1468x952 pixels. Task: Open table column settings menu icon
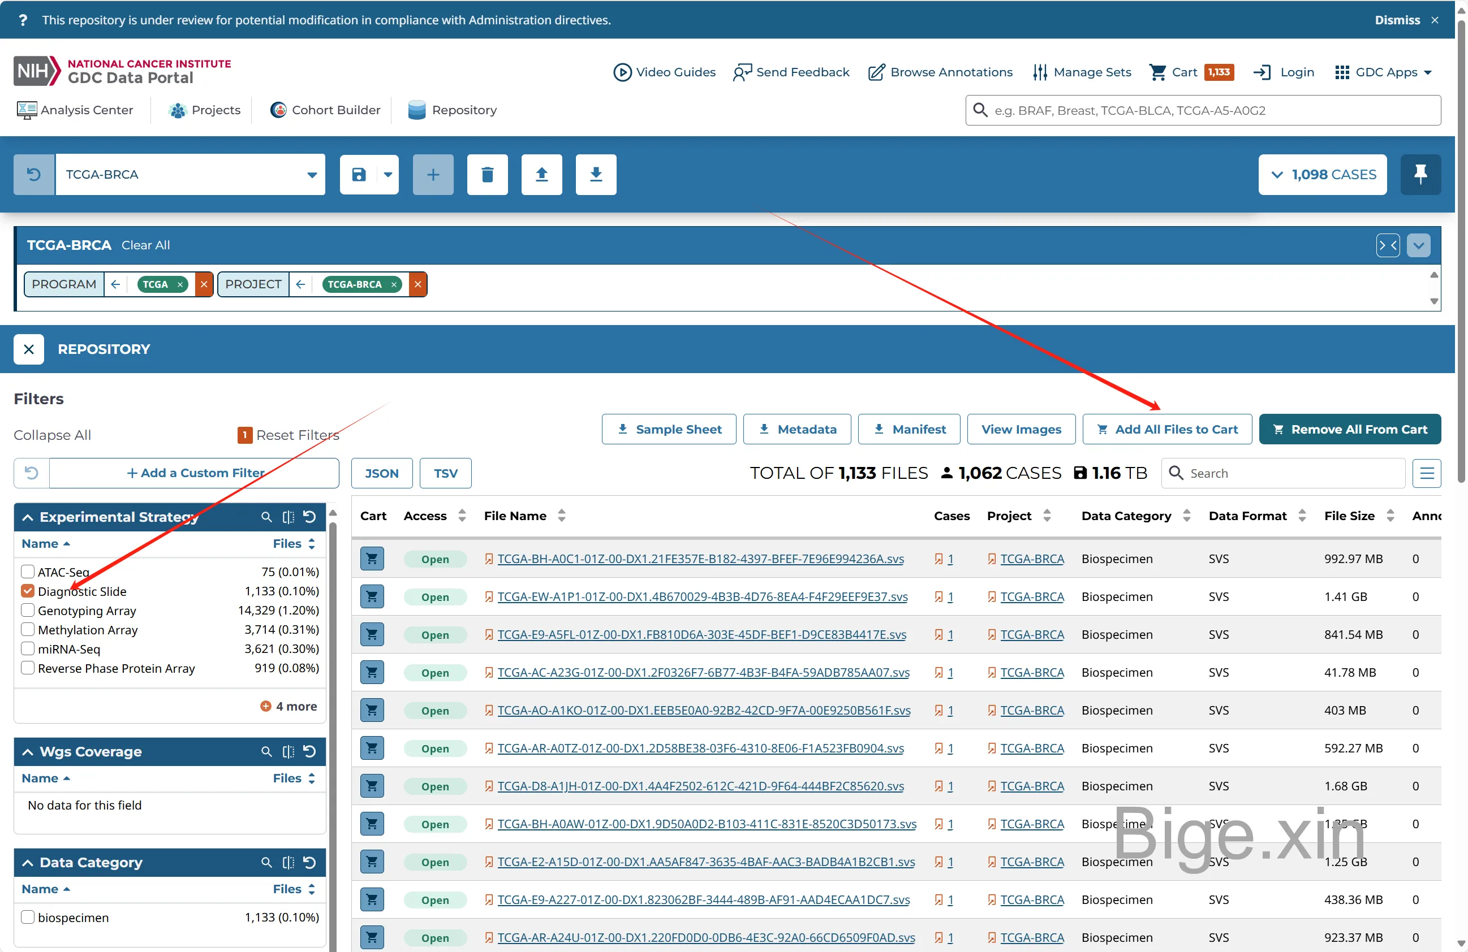coord(1427,473)
